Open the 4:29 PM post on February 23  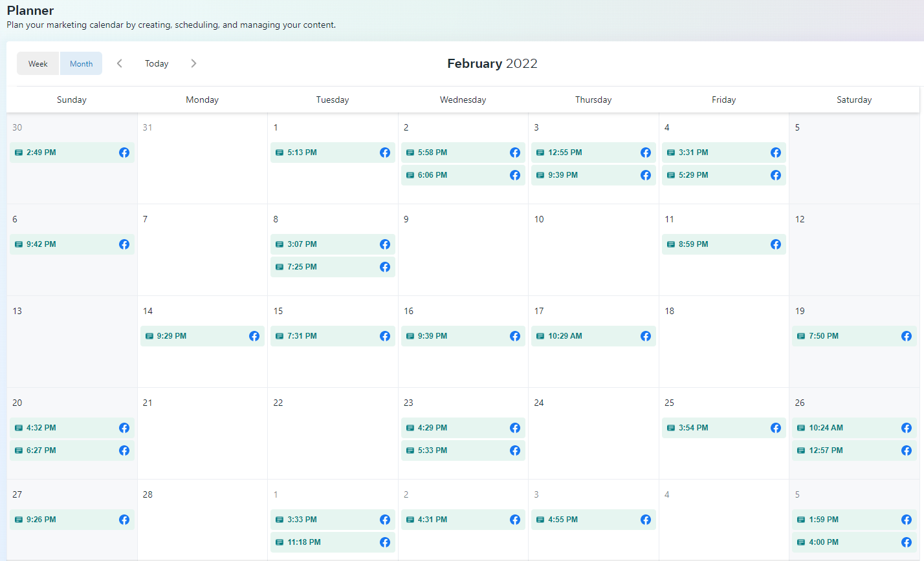pyautogui.click(x=453, y=428)
